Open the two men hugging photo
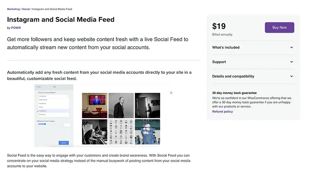Image resolution: width=309 pixels, height=171 pixels. click(147, 131)
